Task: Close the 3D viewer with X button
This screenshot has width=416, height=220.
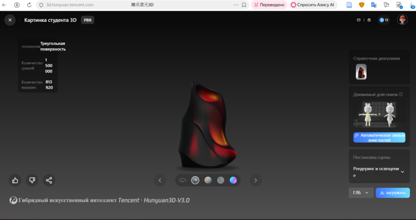Action: point(10,20)
